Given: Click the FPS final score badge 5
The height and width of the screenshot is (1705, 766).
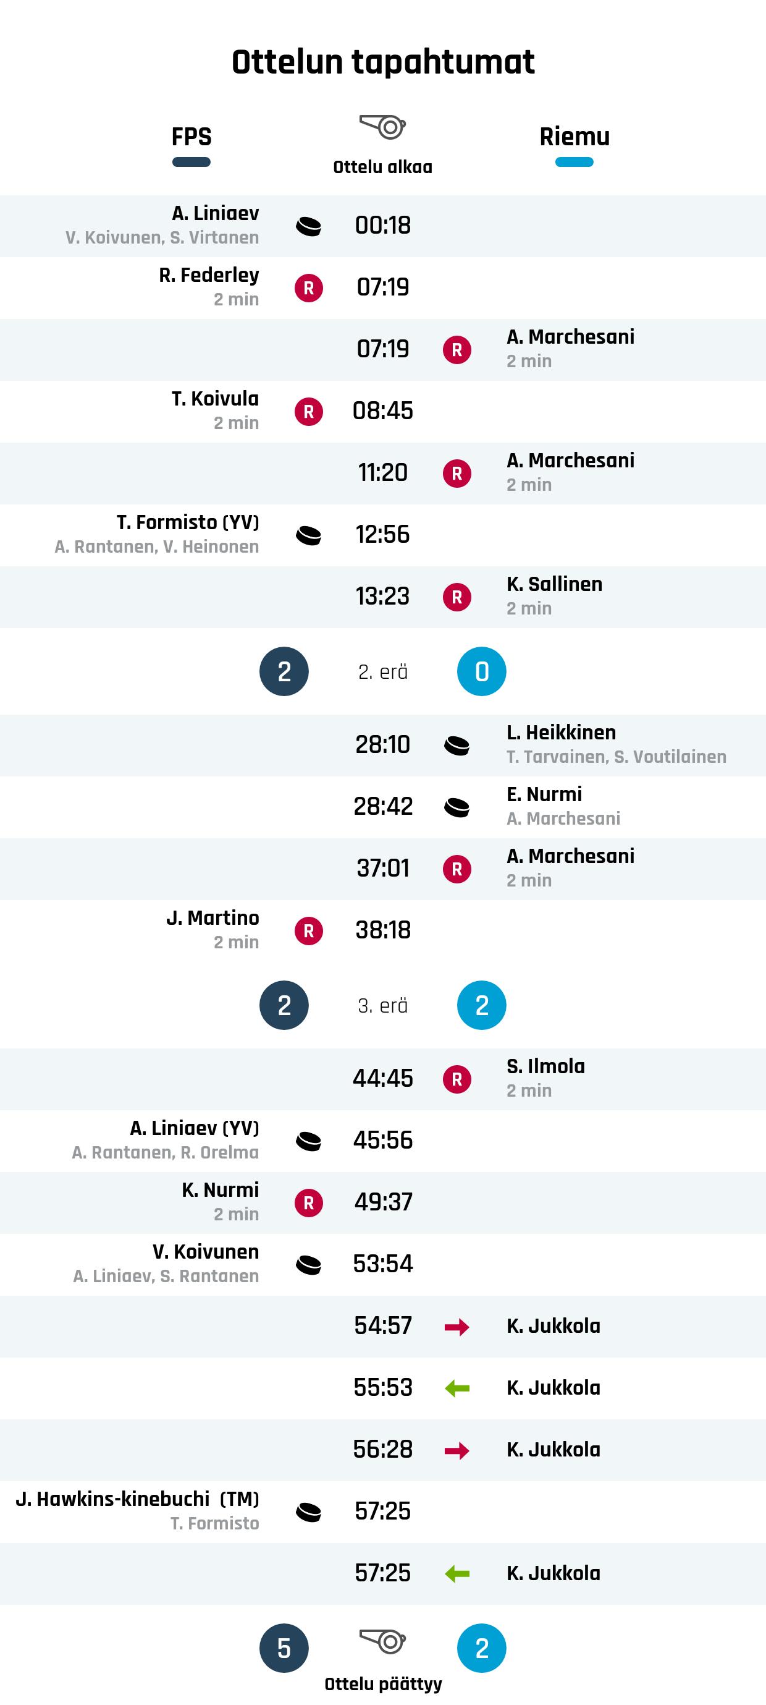Looking at the screenshot, I should (x=284, y=1648).
